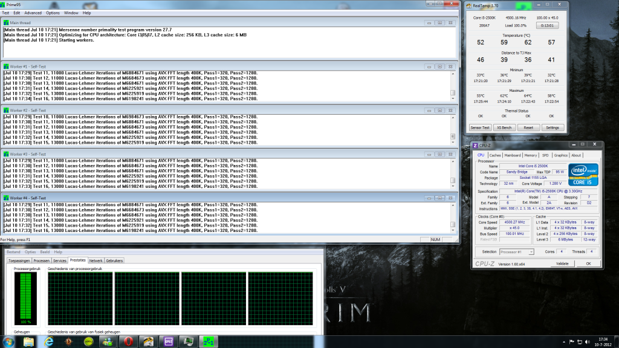The height and width of the screenshot is (348, 619).
Task: Click the Prime95 title bar icon
Action: click(3, 5)
